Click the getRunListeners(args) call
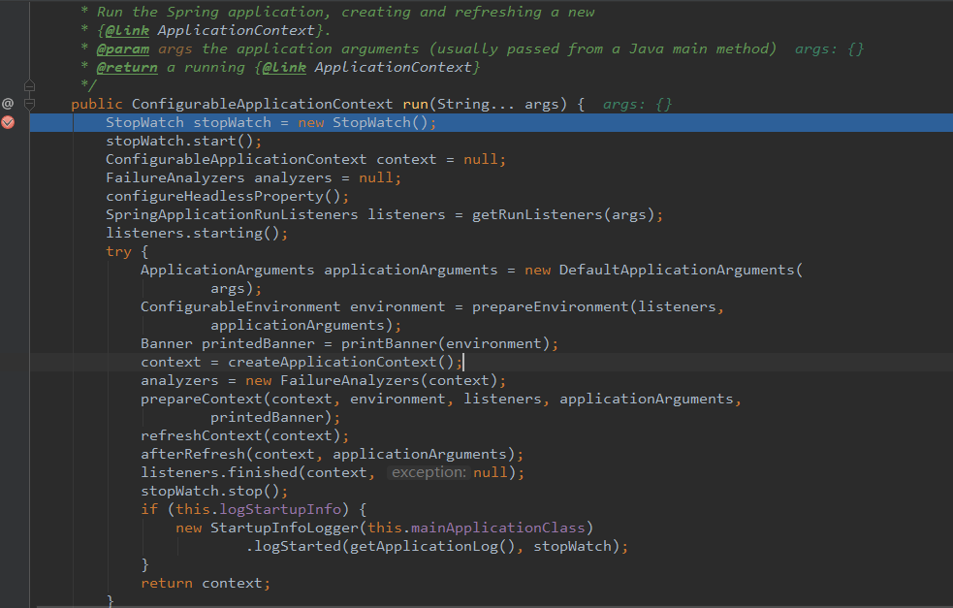953x608 pixels. (563, 214)
